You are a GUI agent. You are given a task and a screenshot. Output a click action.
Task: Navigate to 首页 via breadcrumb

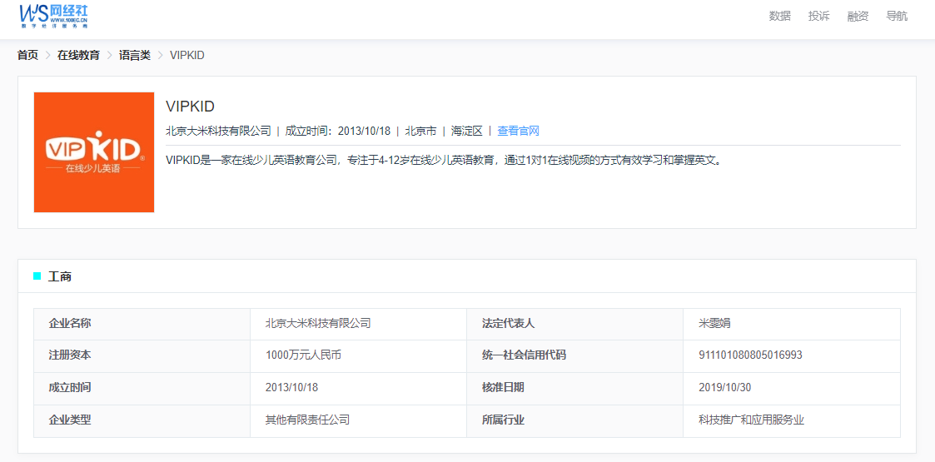[x=27, y=55]
